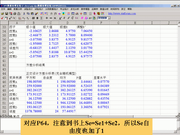Click the Open file folder icon
180x135 pixels.
point(3,13)
